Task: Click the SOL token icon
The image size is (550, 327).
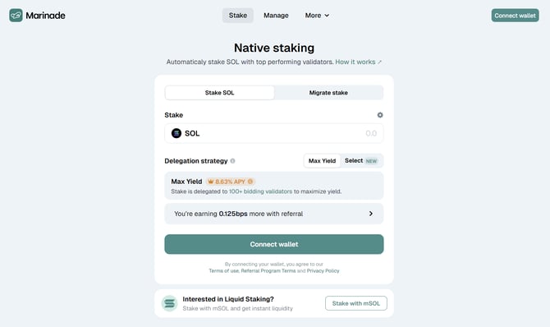Action: pyautogui.click(x=176, y=133)
